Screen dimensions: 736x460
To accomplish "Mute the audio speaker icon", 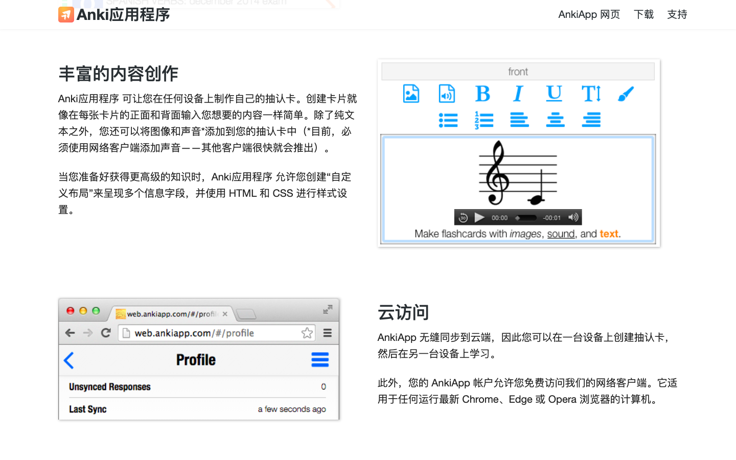I will (x=573, y=217).
